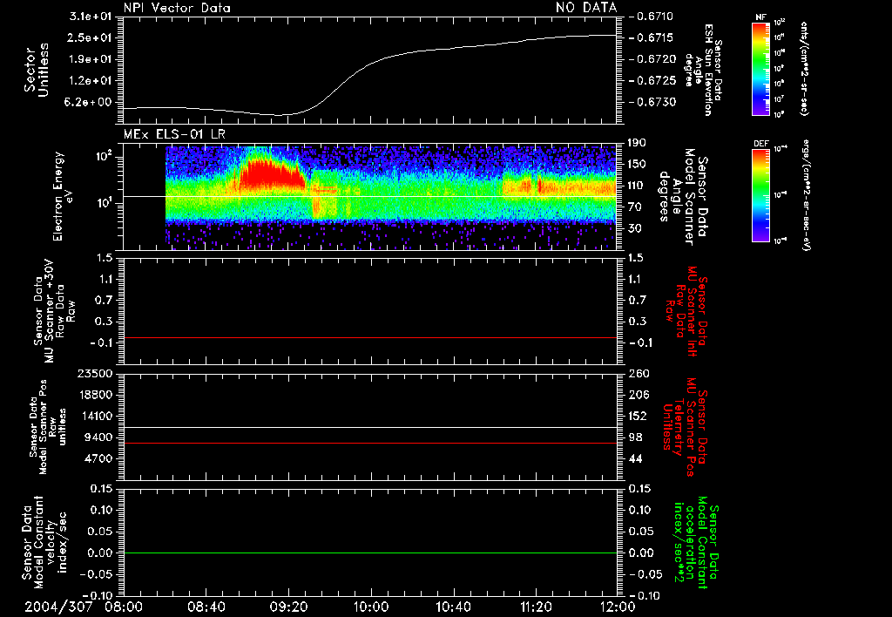Click the red 'MU Scanner Pos Telemetry Unitless' title
The width and height of the screenshot is (892, 617).
tap(685, 427)
